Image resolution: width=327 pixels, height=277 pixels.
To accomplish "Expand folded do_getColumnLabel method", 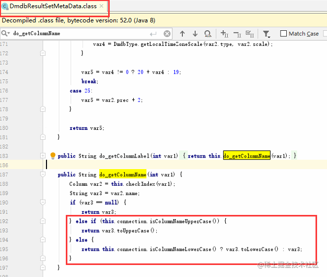I will point(43,155).
